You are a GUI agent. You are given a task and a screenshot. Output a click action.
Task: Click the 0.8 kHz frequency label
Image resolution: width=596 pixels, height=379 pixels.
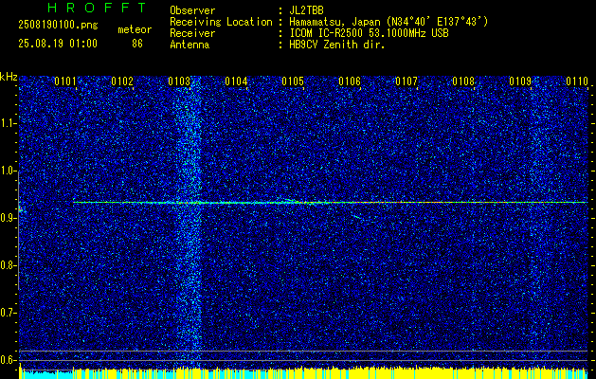click(x=9, y=265)
